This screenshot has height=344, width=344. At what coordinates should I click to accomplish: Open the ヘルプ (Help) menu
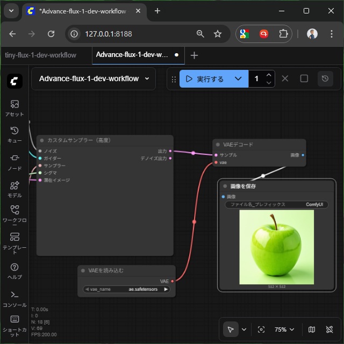15,270
